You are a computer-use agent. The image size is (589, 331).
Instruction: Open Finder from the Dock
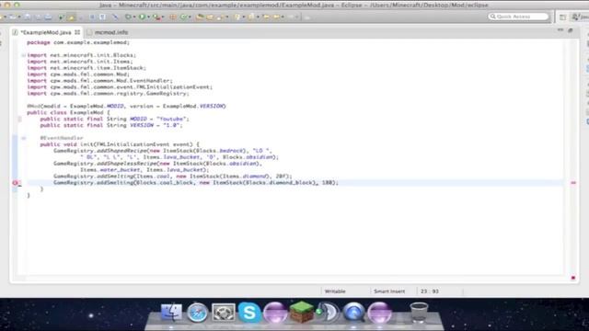(x=171, y=313)
